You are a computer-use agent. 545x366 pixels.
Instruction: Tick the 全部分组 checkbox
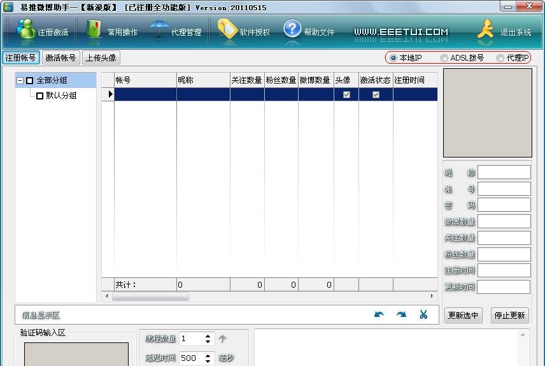point(30,80)
